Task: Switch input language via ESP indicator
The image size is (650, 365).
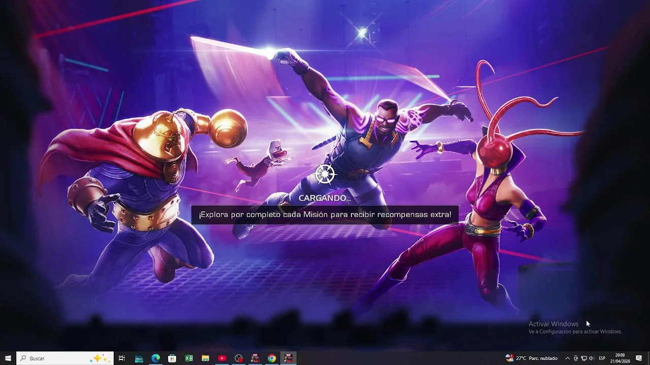Action: pos(602,358)
